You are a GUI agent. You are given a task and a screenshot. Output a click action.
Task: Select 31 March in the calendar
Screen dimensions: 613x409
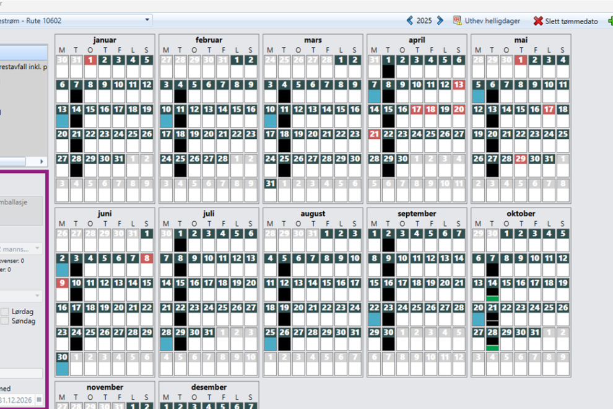(270, 190)
